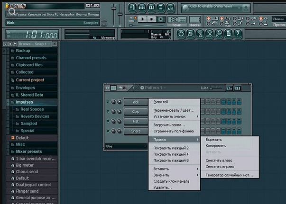Click the Hat channel button
Screen dimensions: 286x204
(x=136, y=121)
